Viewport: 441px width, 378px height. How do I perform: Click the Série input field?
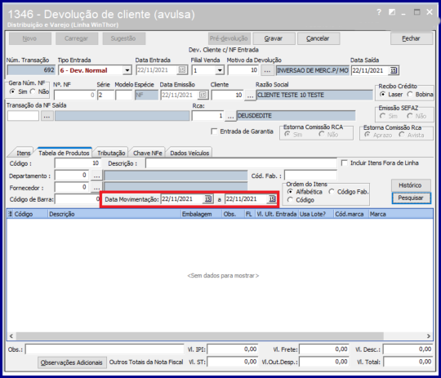(105, 95)
